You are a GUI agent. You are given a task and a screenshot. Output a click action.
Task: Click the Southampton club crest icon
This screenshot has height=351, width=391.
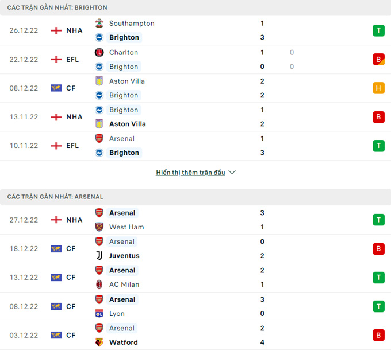(x=99, y=24)
